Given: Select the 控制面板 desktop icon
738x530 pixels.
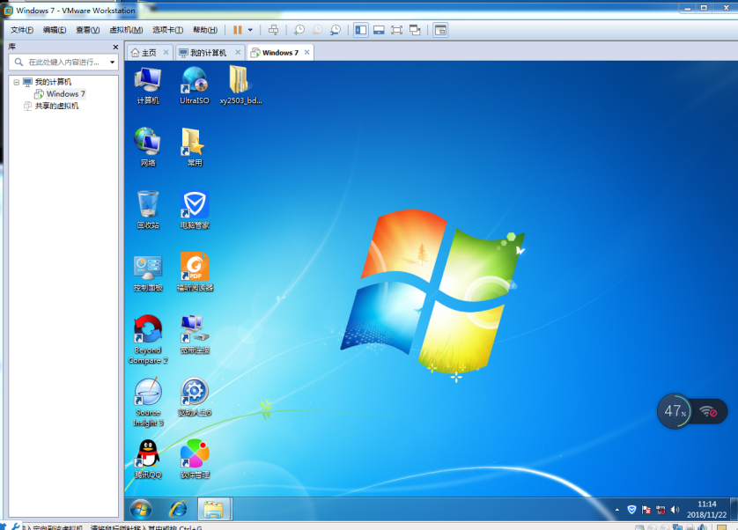Looking at the screenshot, I should click(148, 273).
